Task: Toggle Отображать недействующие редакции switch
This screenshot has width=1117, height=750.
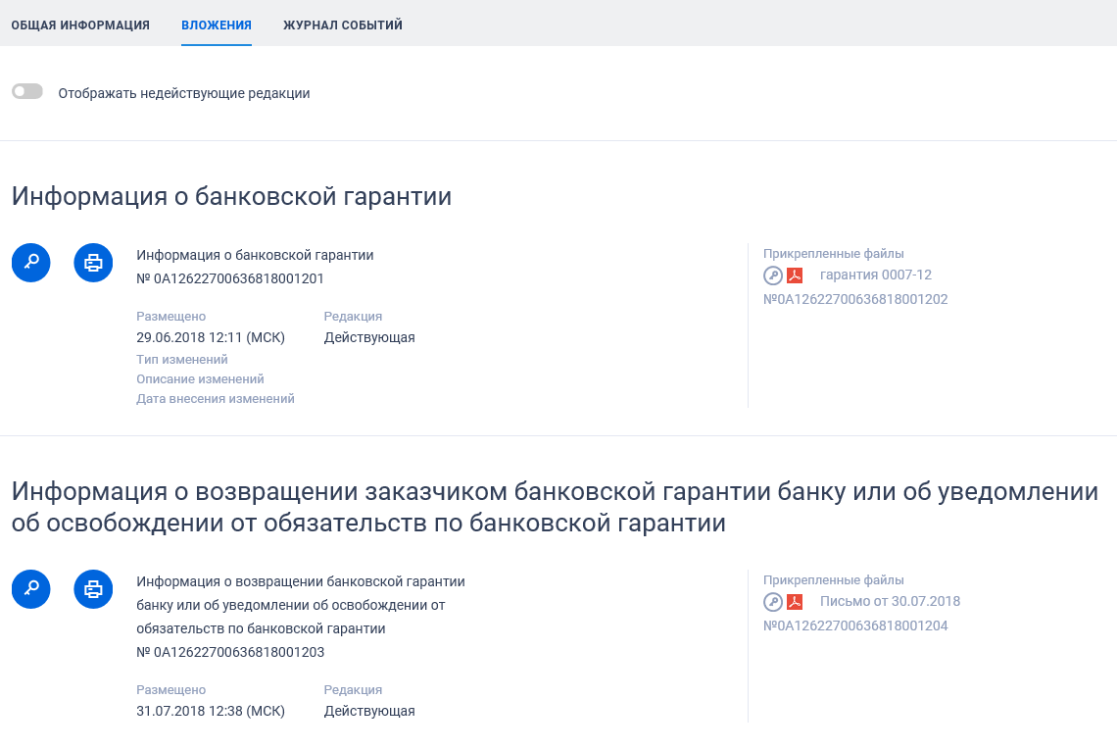Action: 27,92
